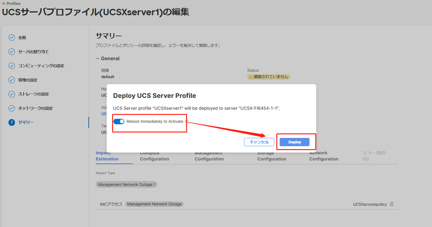
Task: Open the 管理の設定 wizard step
Action: (x=28, y=80)
